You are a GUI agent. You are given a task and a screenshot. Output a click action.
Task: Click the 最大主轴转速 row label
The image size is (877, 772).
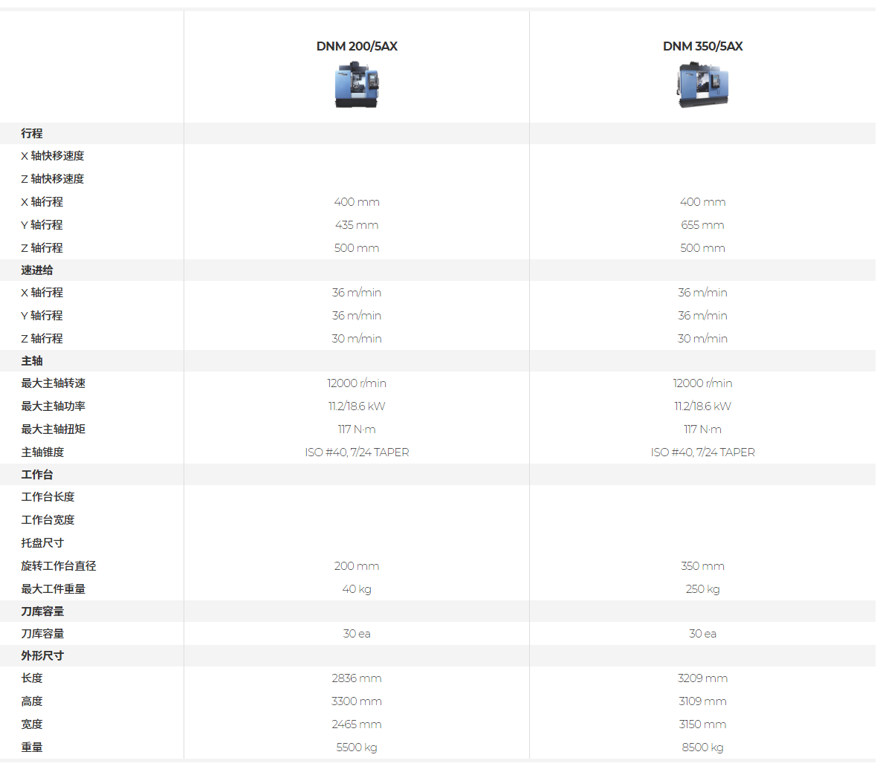click(x=53, y=383)
